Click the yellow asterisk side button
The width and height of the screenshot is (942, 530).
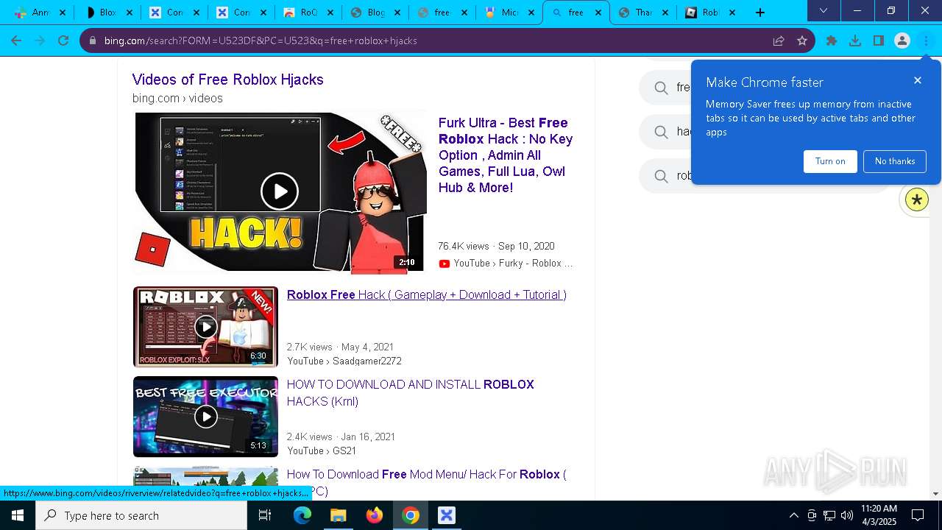pyautogui.click(x=917, y=199)
